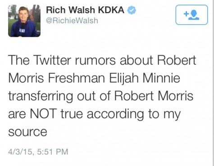Screen dimensions: 214x166
Task: Tap the person silhouette in the follow button
Action: coord(194,15)
